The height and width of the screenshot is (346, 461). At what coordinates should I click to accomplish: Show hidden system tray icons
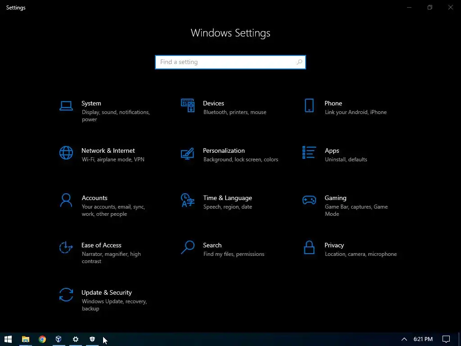[x=404, y=339]
